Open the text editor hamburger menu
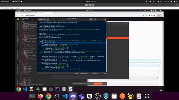This screenshot has height=100, width=179. coord(95,19)
